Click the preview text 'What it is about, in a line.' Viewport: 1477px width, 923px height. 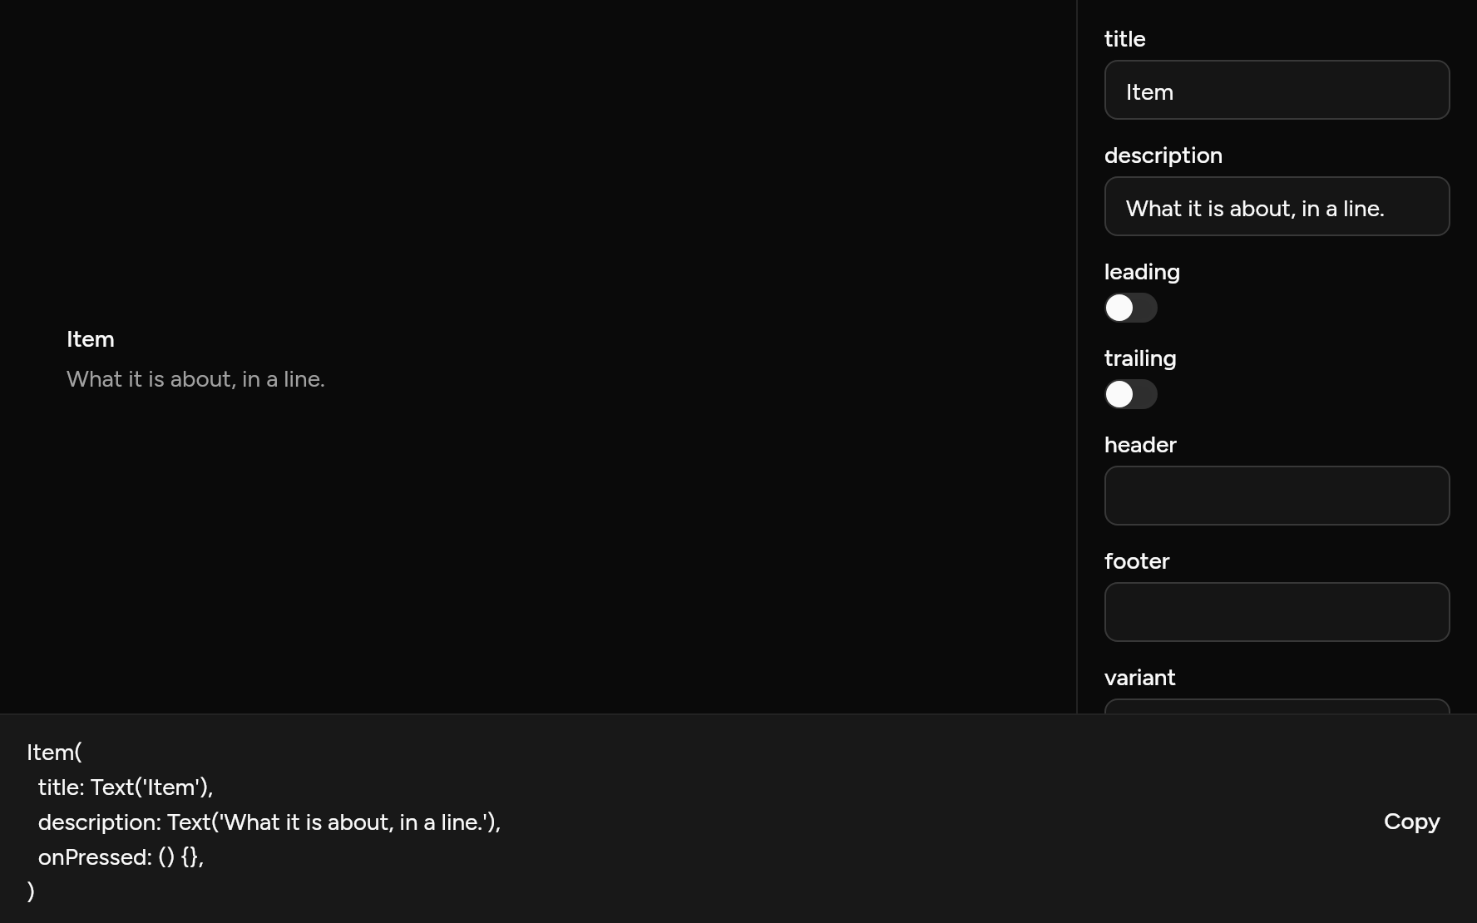tap(195, 379)
